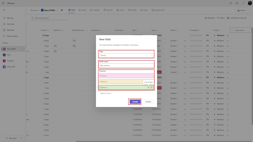Open the People tab
253x142 pixels.
[x=132, y=10]
